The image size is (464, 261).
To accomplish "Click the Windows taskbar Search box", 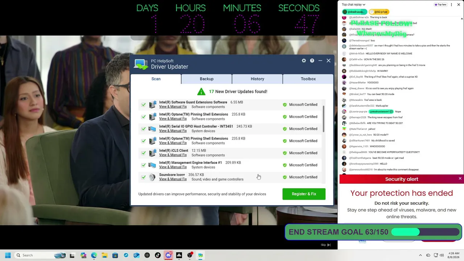I will [x=41, y=255].
